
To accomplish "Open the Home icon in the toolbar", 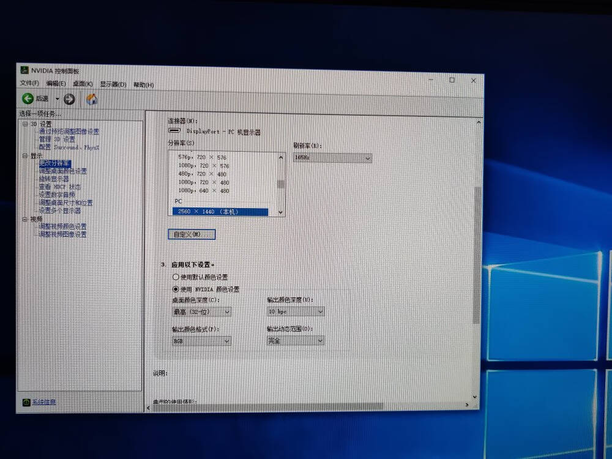I will point(92,100).
